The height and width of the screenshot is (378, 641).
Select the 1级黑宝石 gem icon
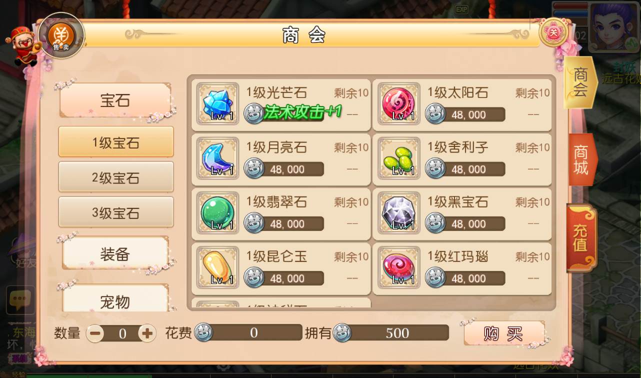(399, 212)
